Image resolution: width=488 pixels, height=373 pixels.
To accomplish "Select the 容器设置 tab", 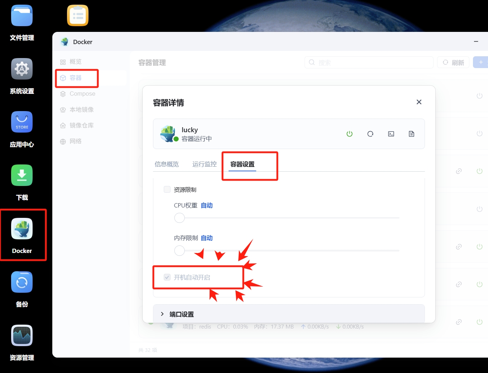I will click(243, 164).
